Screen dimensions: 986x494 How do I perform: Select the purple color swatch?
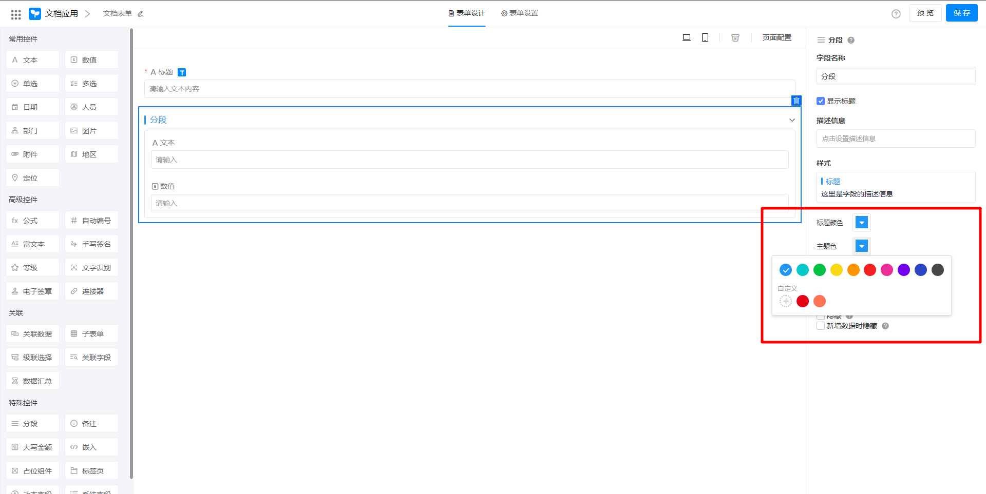click(904, 270)
